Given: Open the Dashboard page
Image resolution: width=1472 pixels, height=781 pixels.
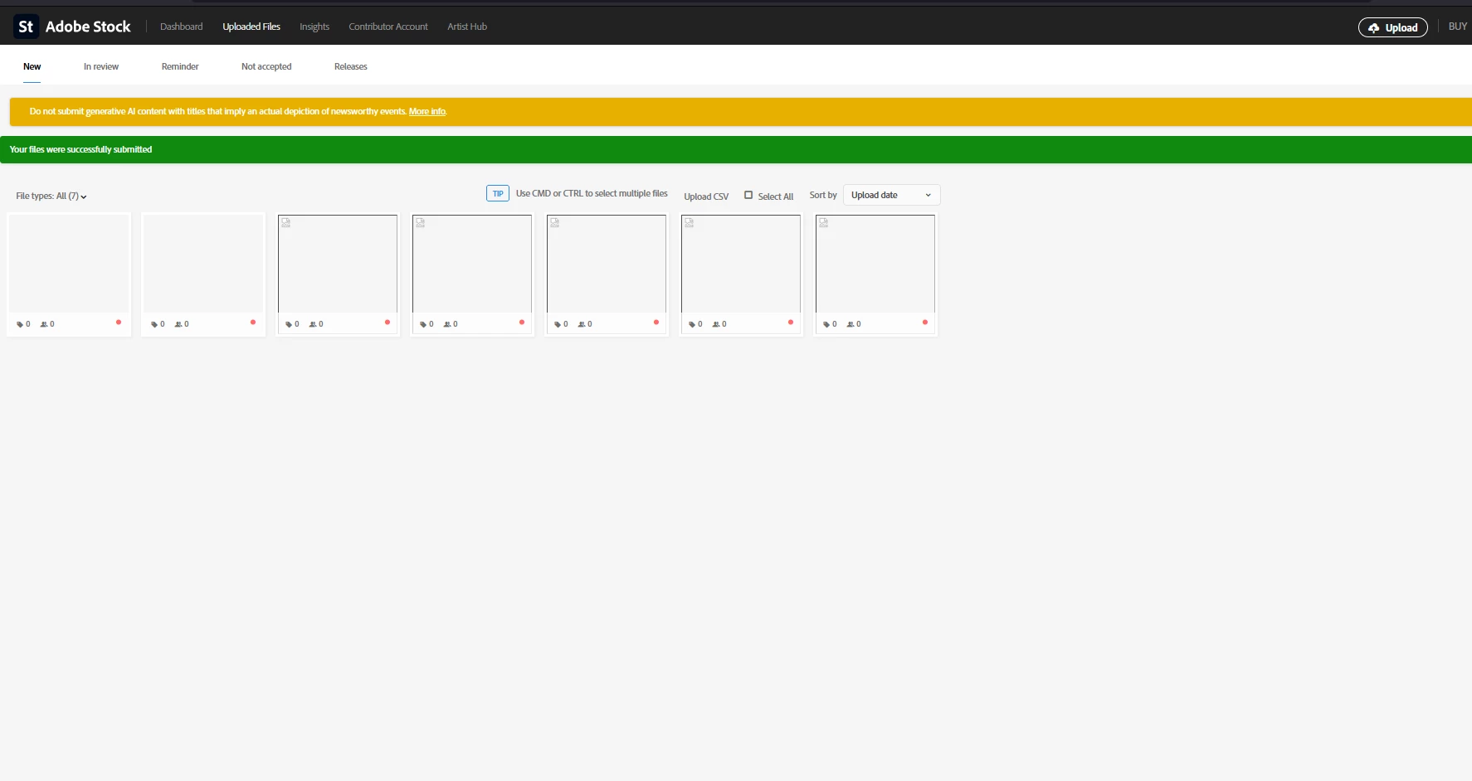Looking at the screenshot, I should click(181, 27).
